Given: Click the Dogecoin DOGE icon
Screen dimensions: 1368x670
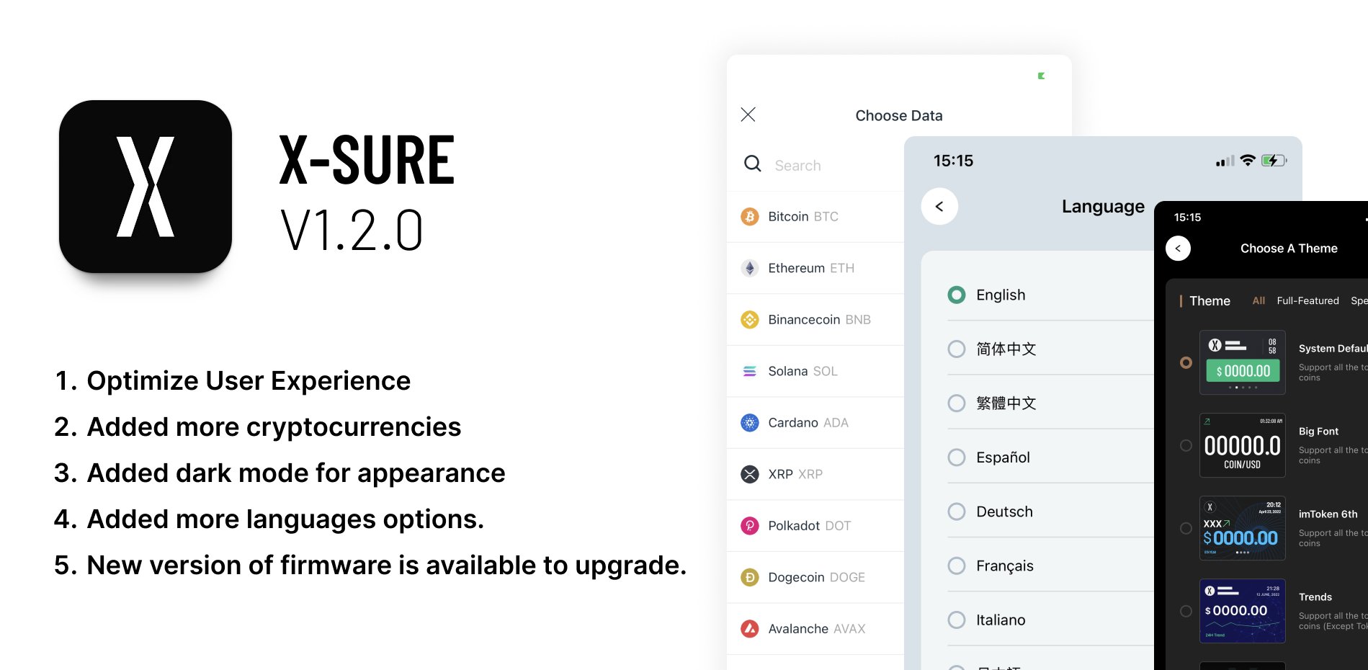Looking at the screenshot, I should (x=750, y=577).
